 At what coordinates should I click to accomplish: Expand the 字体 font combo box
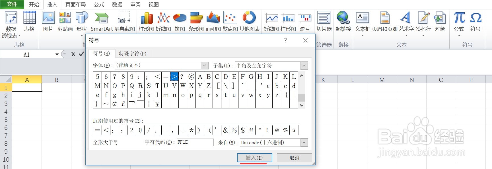[205, 65]
